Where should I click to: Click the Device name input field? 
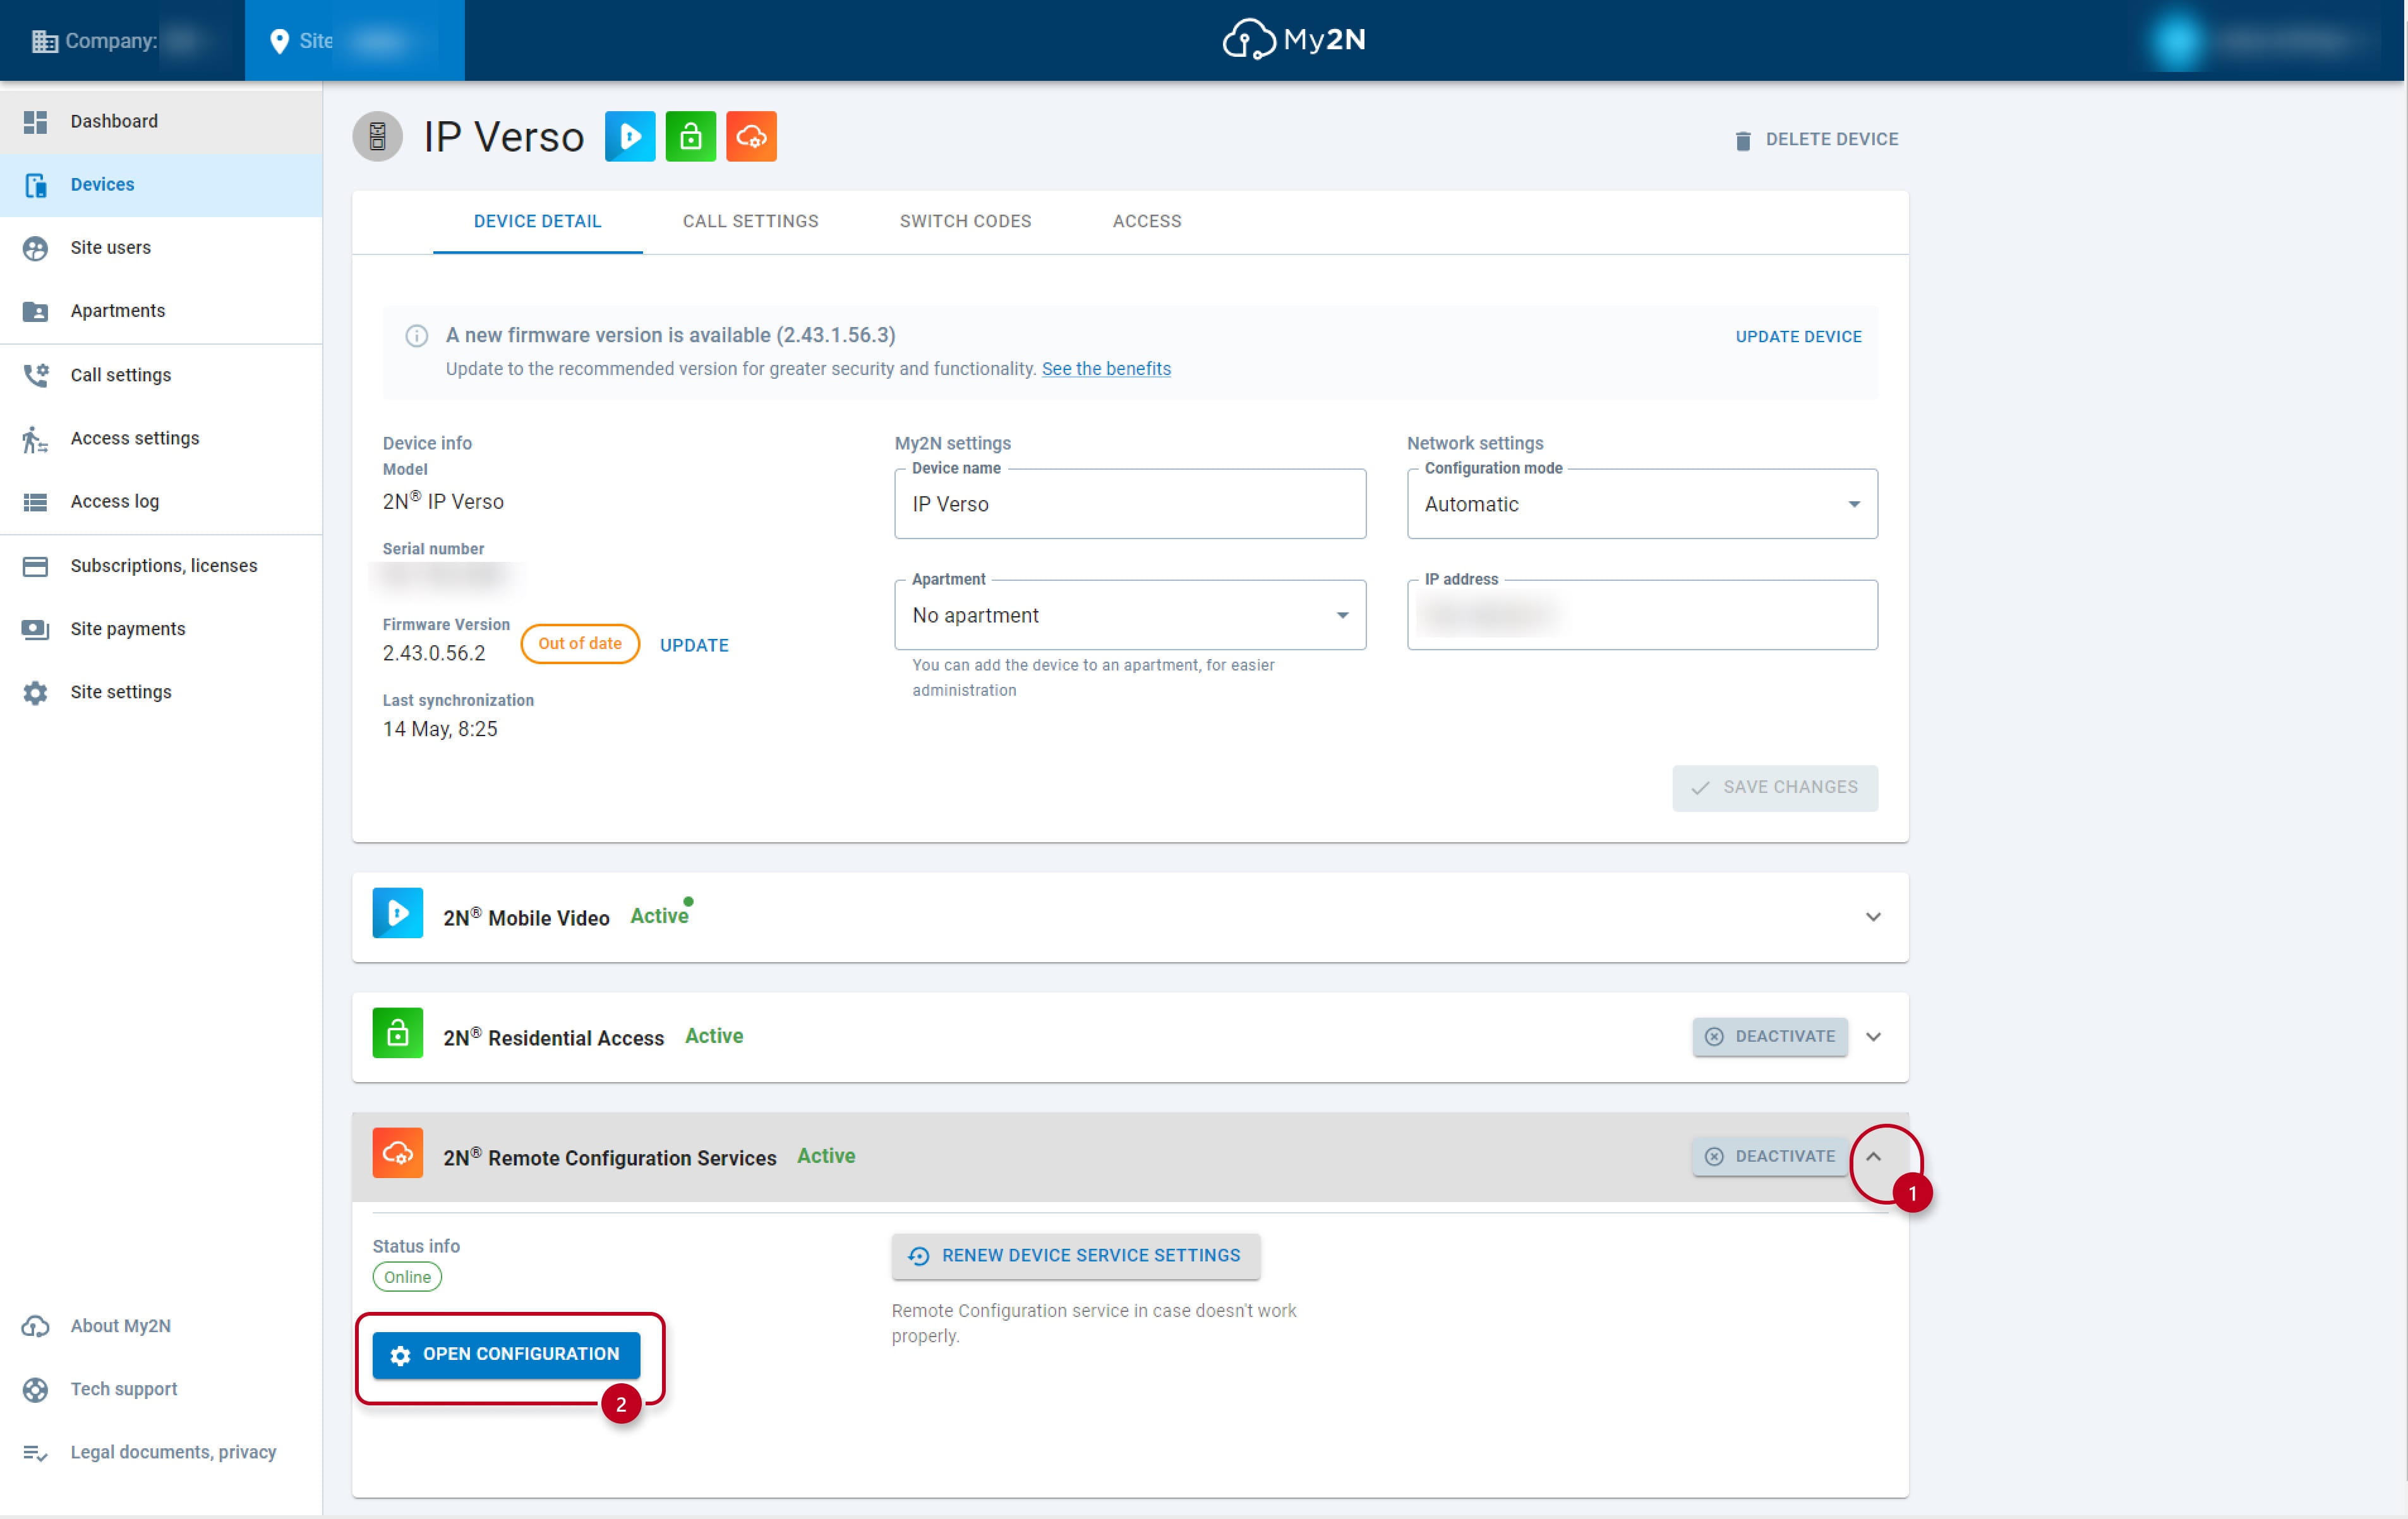[x=1130, y=504]
